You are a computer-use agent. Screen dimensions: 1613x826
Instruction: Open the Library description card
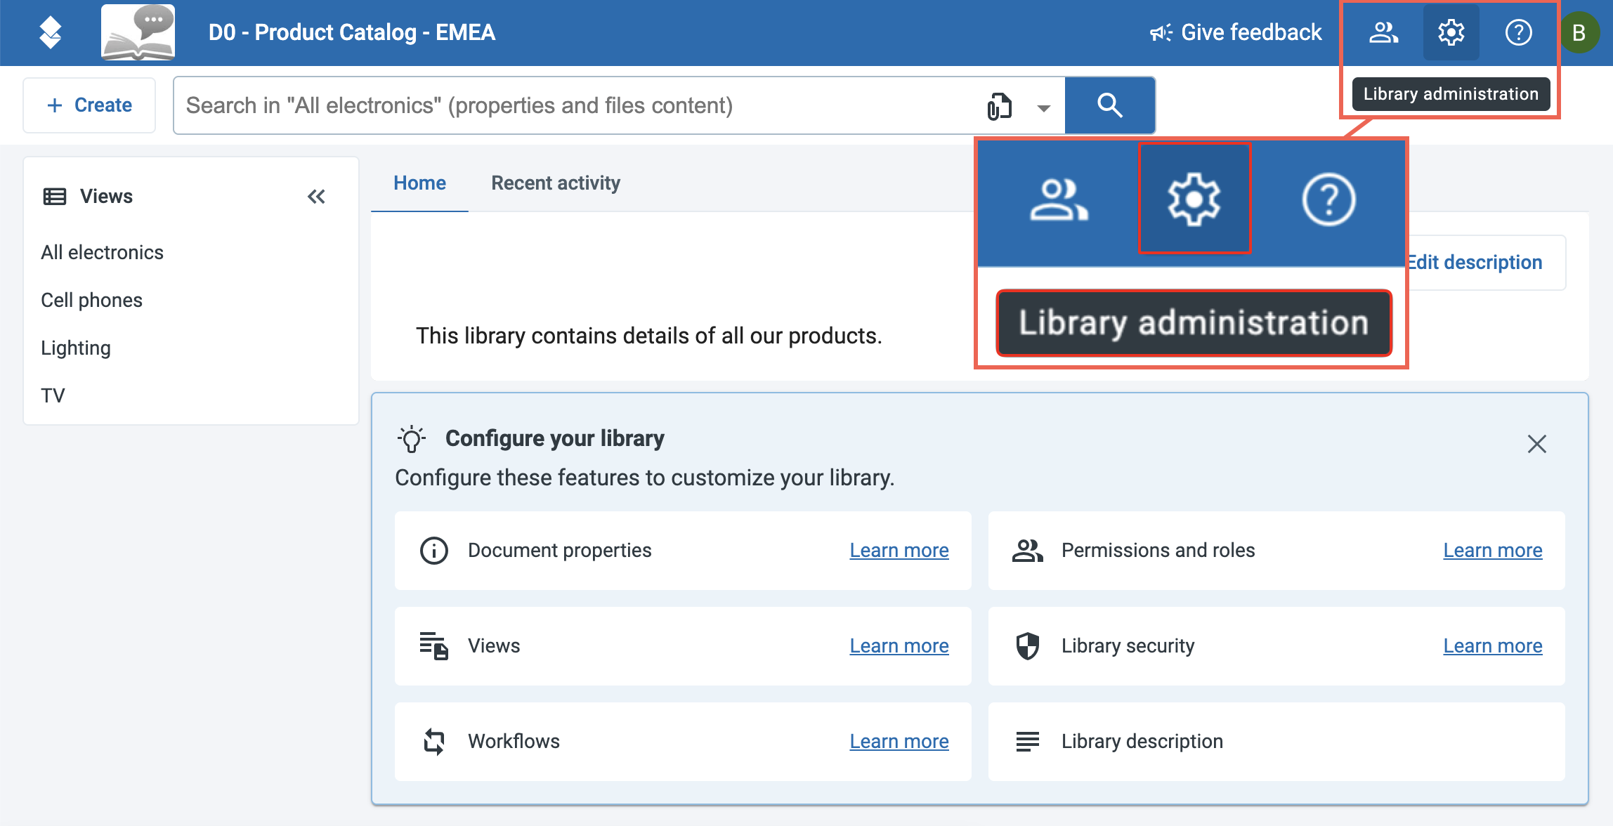click(x=1276, y=742)
